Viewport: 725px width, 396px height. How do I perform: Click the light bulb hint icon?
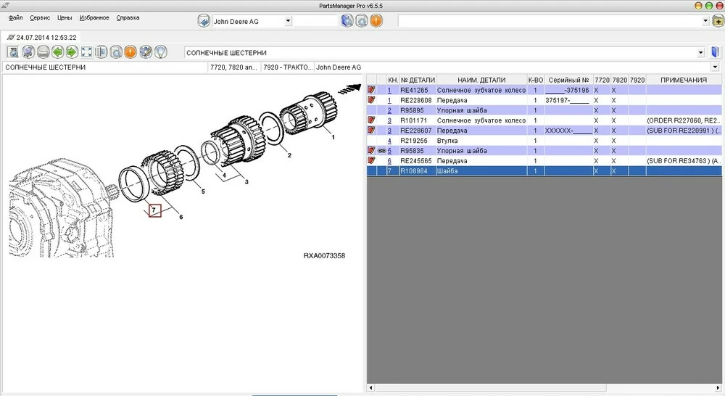pyautogui.click(x=160, y=52)
